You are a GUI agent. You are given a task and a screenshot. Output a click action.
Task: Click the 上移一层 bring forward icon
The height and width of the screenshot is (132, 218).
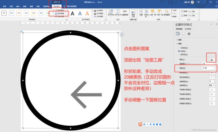point(153,13)
